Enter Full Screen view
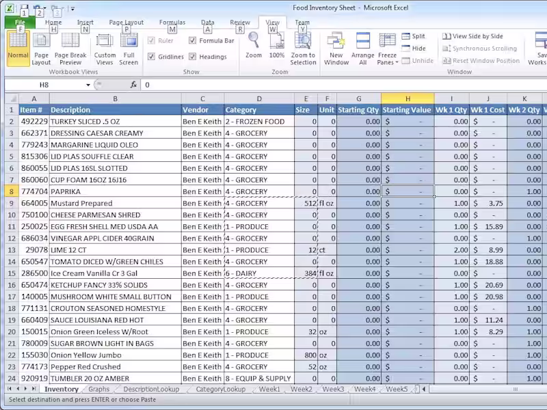Viewport: 547px width, 410px height. coord(129,49)
